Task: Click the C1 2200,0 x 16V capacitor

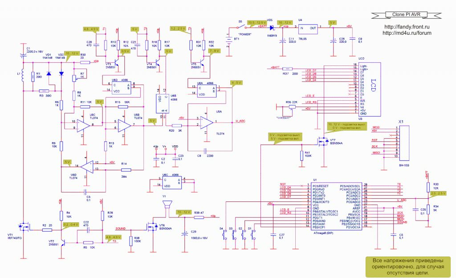Action: 23,55
